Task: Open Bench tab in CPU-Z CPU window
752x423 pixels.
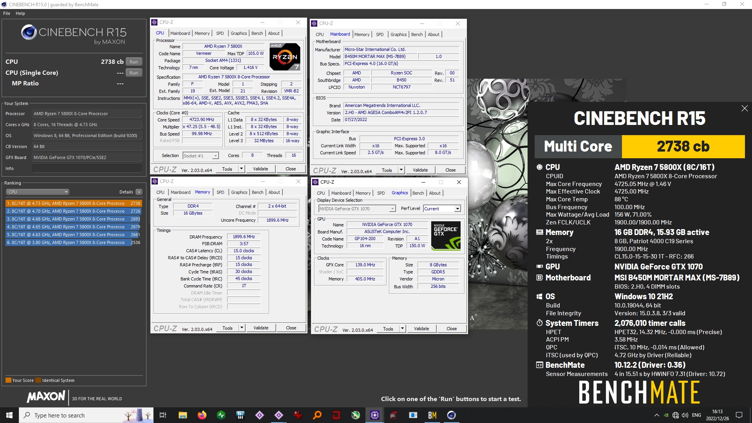Action: (x=257, y=33)
